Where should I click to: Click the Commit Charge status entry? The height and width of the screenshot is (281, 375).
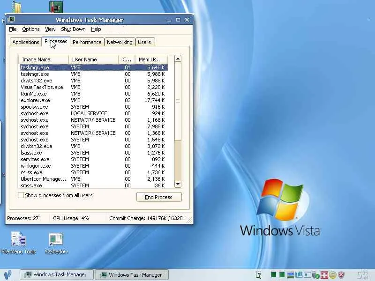click(x=147, y=218)
